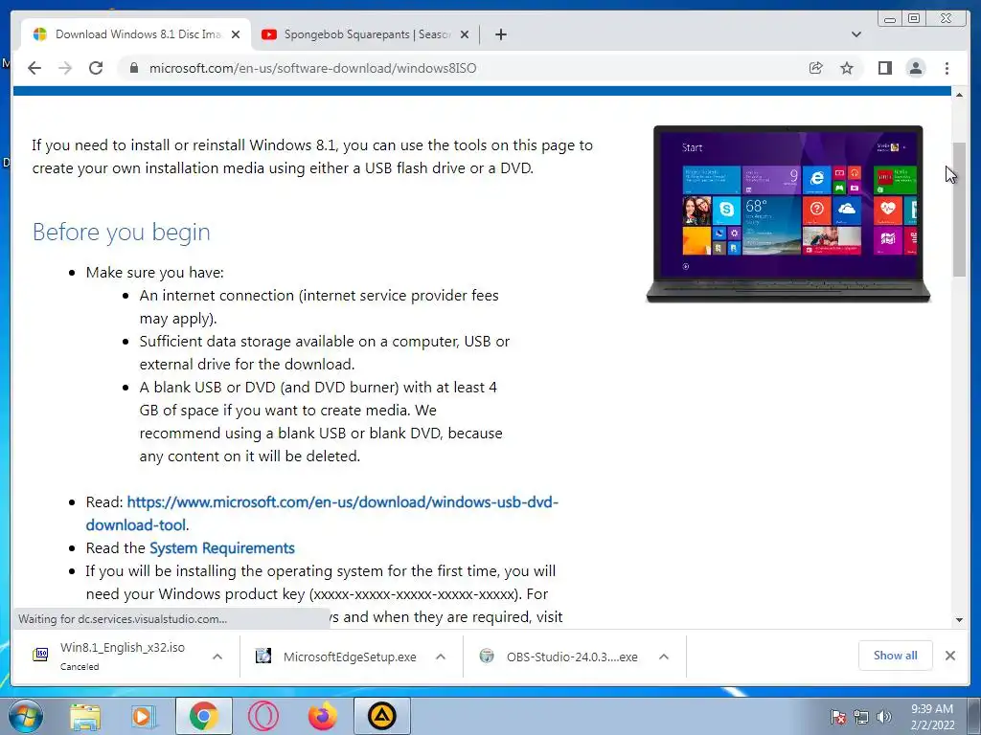981x735 pixels.
Task: Open the tab search dropdown arrow
Action: coord(856,34)
